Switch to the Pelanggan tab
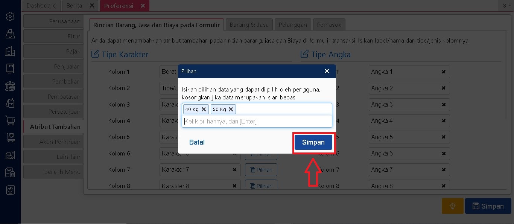This screenshot has width=514, height=224. (293, 25)
